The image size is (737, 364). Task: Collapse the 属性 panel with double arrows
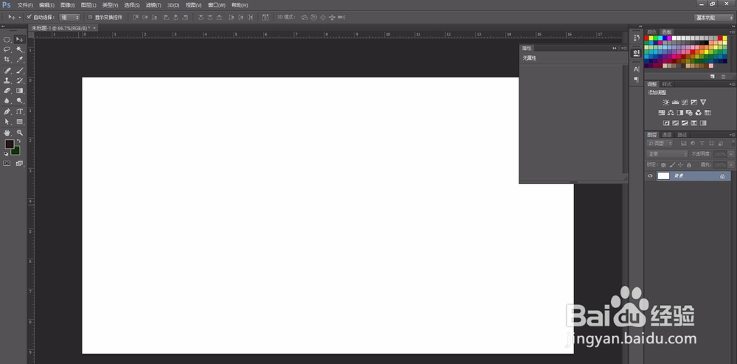coord(615,49)
